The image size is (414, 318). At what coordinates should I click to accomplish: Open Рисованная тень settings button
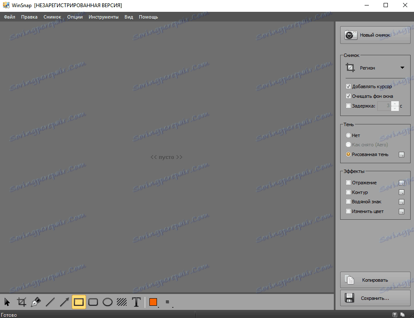coord(401,155)
